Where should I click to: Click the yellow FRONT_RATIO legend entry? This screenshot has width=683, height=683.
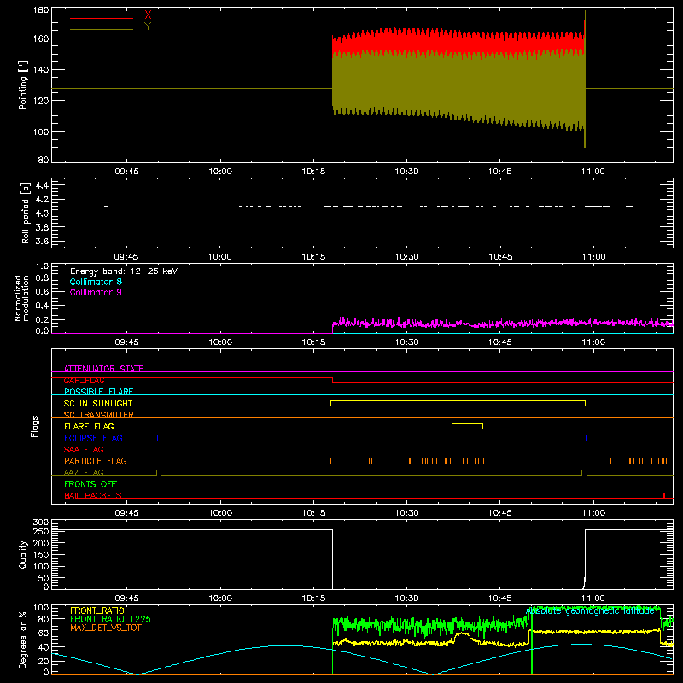tap(97, 610)
